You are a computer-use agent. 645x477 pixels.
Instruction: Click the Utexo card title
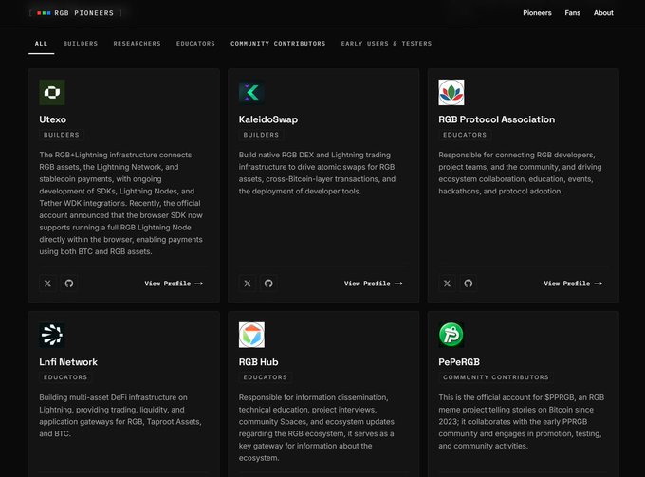tap(53, 119)
